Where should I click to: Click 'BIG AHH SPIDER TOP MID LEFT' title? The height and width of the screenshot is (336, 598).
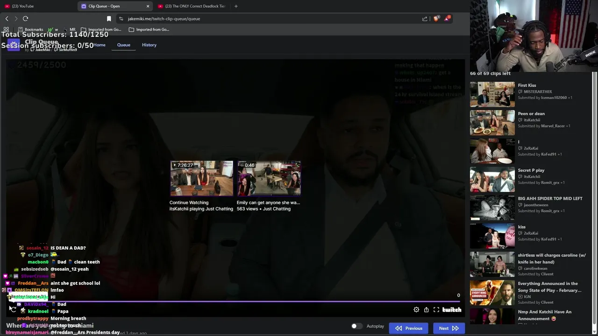[x=550, y=198]
